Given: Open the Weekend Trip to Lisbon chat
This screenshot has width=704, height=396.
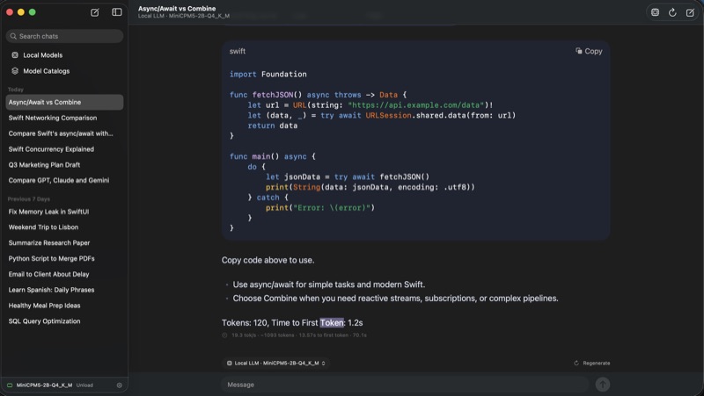Looking at the screenshot, I should click(x=64, y=227).
